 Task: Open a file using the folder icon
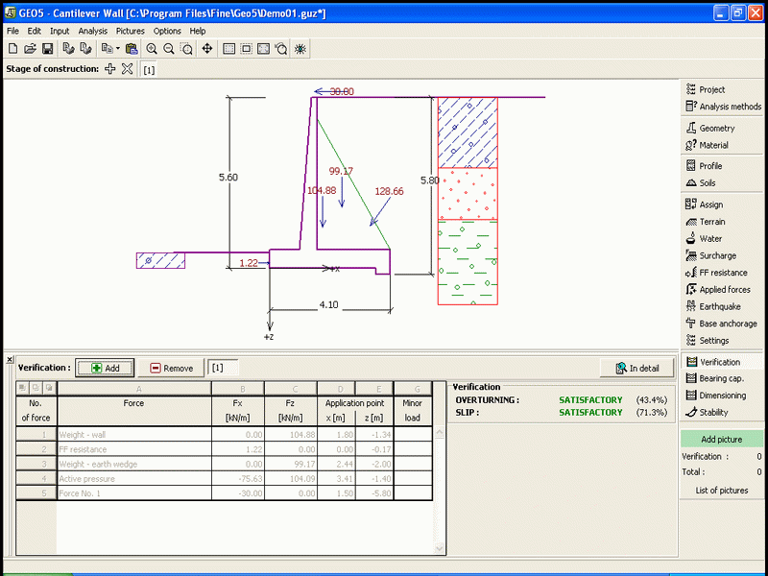coord(30,48)
